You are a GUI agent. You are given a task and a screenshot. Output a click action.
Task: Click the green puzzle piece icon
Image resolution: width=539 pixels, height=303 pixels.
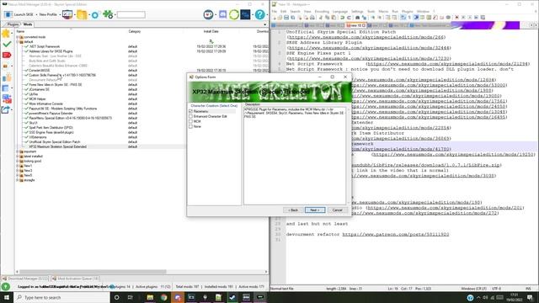pyautogui.click(x=108, y=14)
